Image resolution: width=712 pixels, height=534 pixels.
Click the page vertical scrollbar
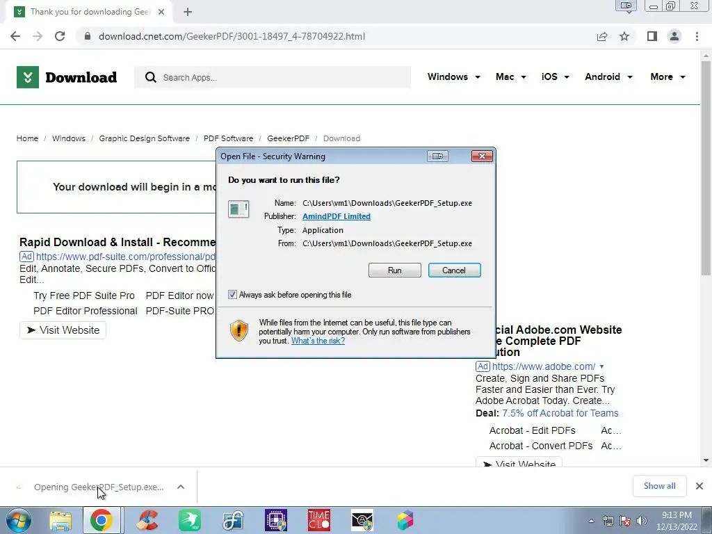[x=706, y=168]
